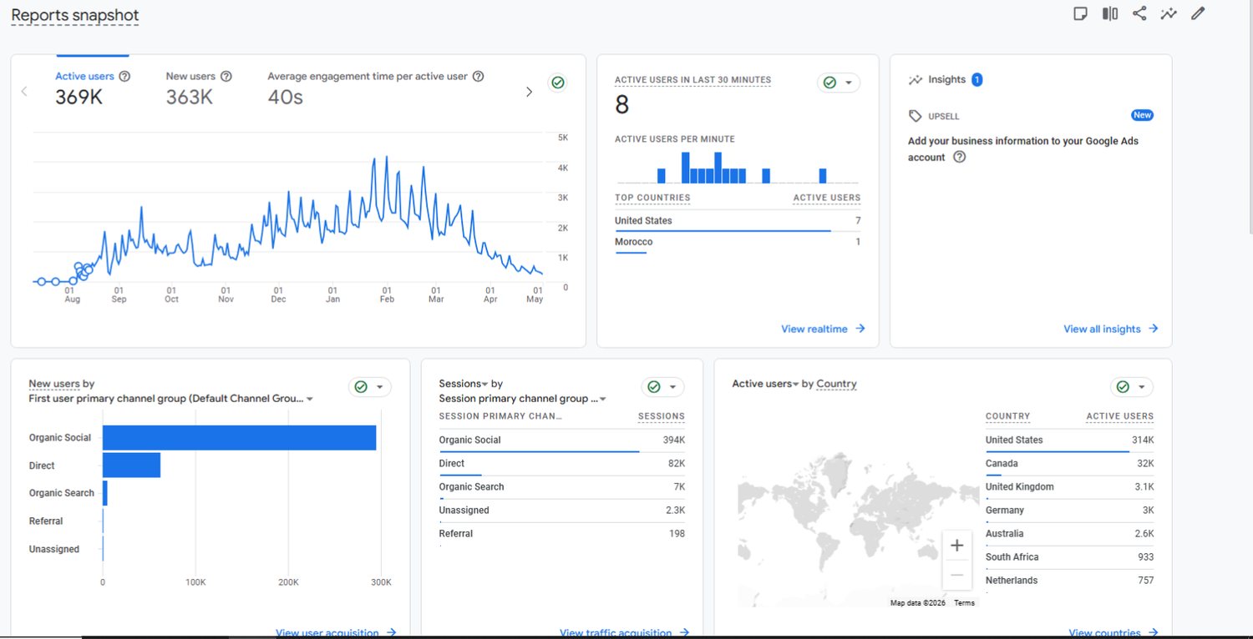Select Average engagement time per active user tab
The height and width of the screenshot is (639, 1253).
[x=376, y=87]
